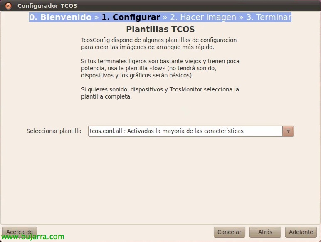Close the Configurador TCOS window
This screenshot has width=321, height=242.
click(8, 6)
